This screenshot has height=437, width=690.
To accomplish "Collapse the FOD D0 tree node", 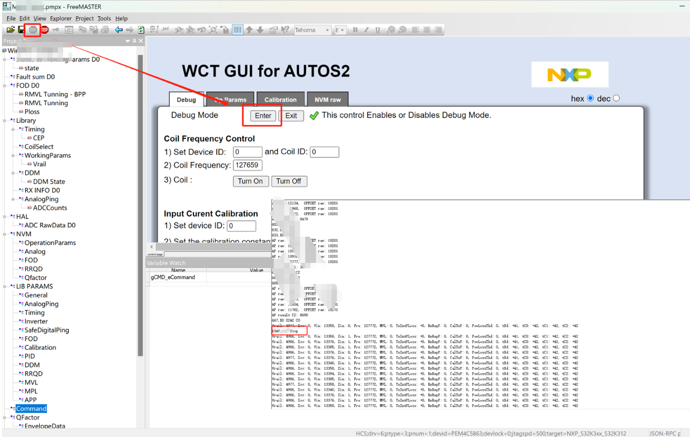I will click(x=4, y=86).
